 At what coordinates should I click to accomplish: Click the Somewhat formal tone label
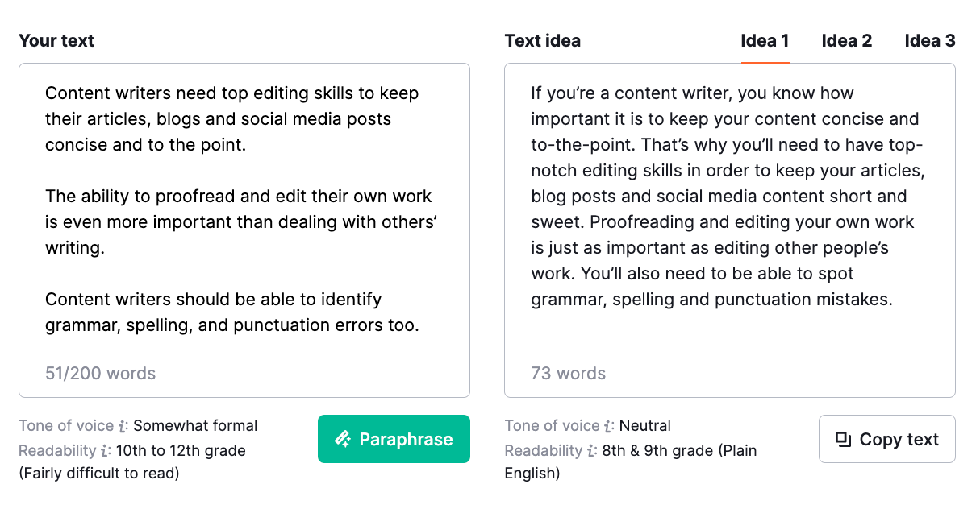[x=195, y=425]
